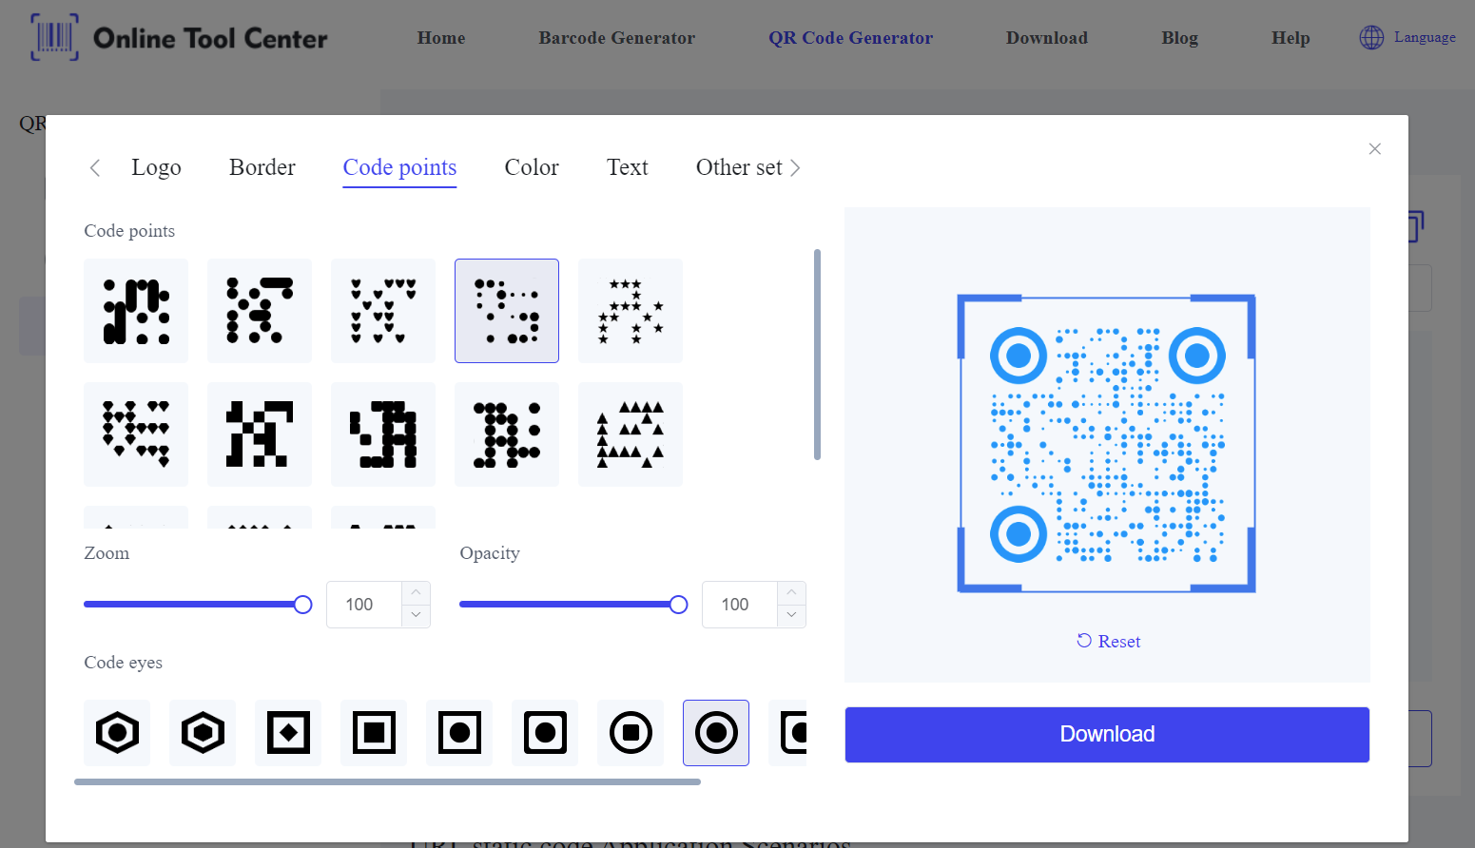Choose the triangles code point pattern

click(631, 434)
